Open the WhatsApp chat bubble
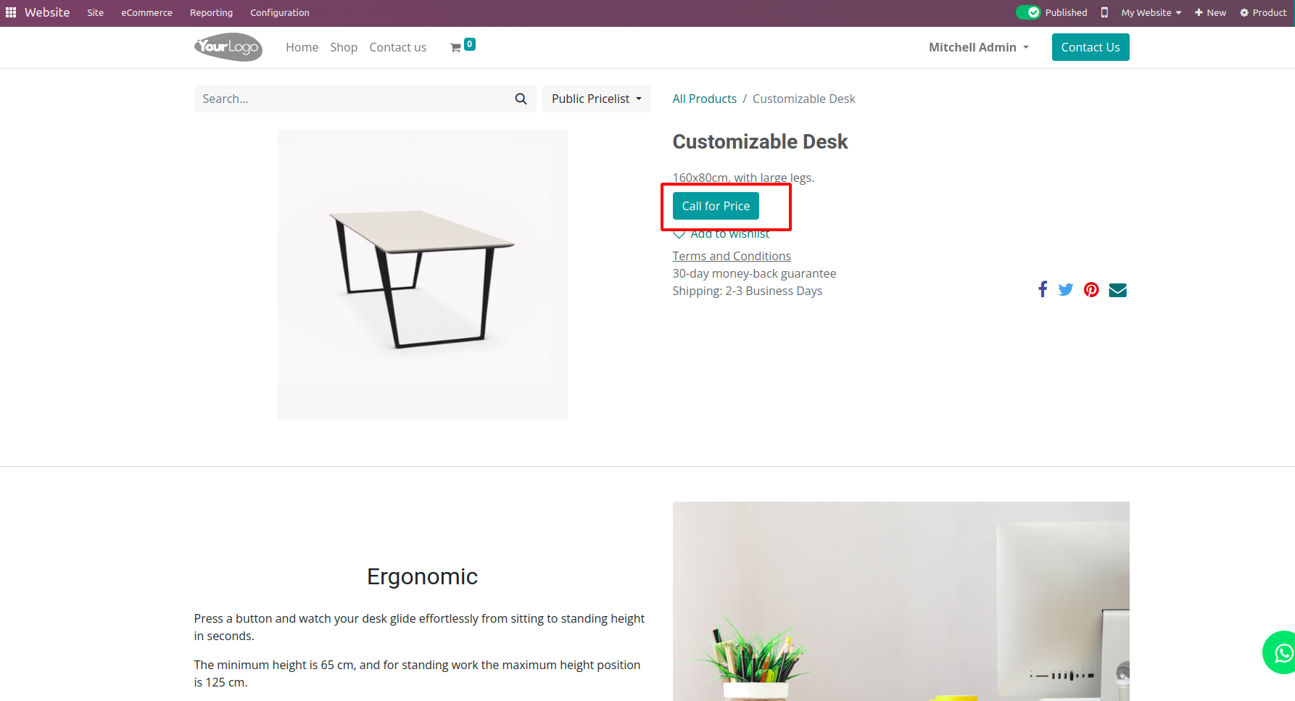This screenshot has height=701, width=1295. [x=1282, y=653]
